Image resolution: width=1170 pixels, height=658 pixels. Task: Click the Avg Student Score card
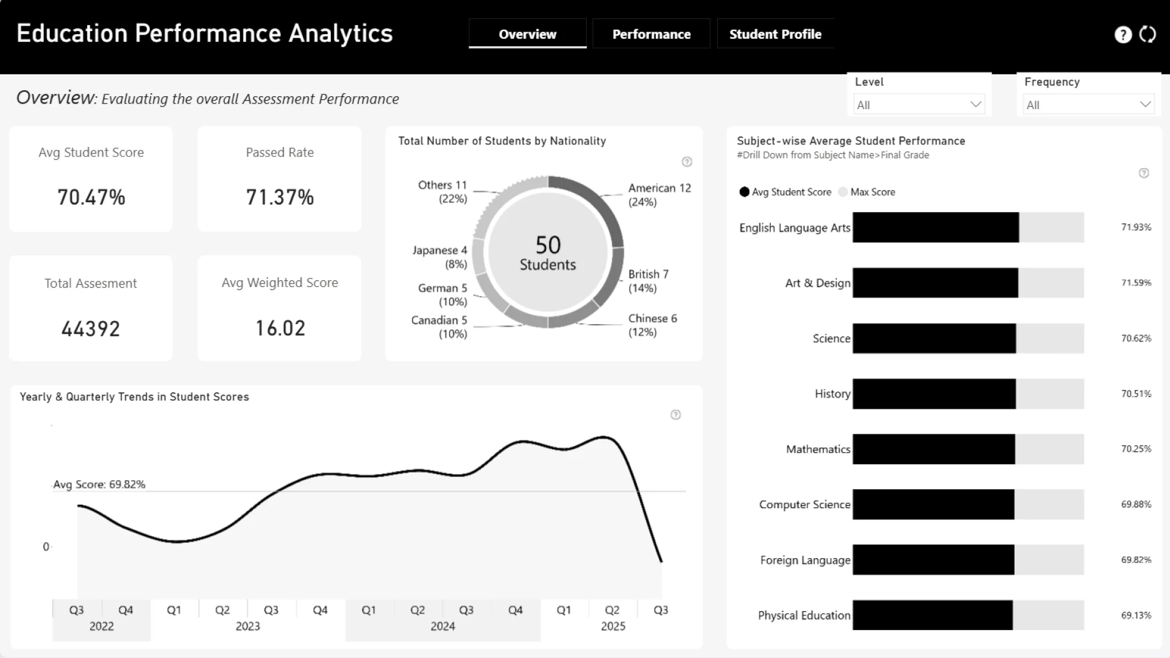pos(91,179)
